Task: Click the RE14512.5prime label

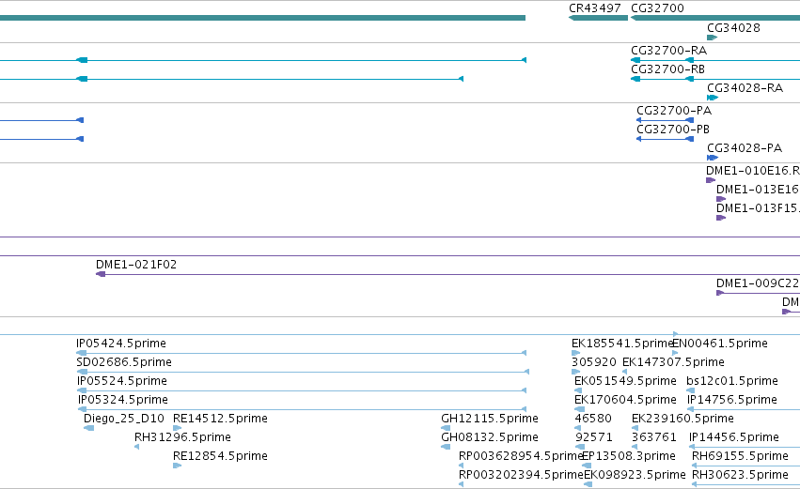Action: pyautogui.click(x=220, y=419)
